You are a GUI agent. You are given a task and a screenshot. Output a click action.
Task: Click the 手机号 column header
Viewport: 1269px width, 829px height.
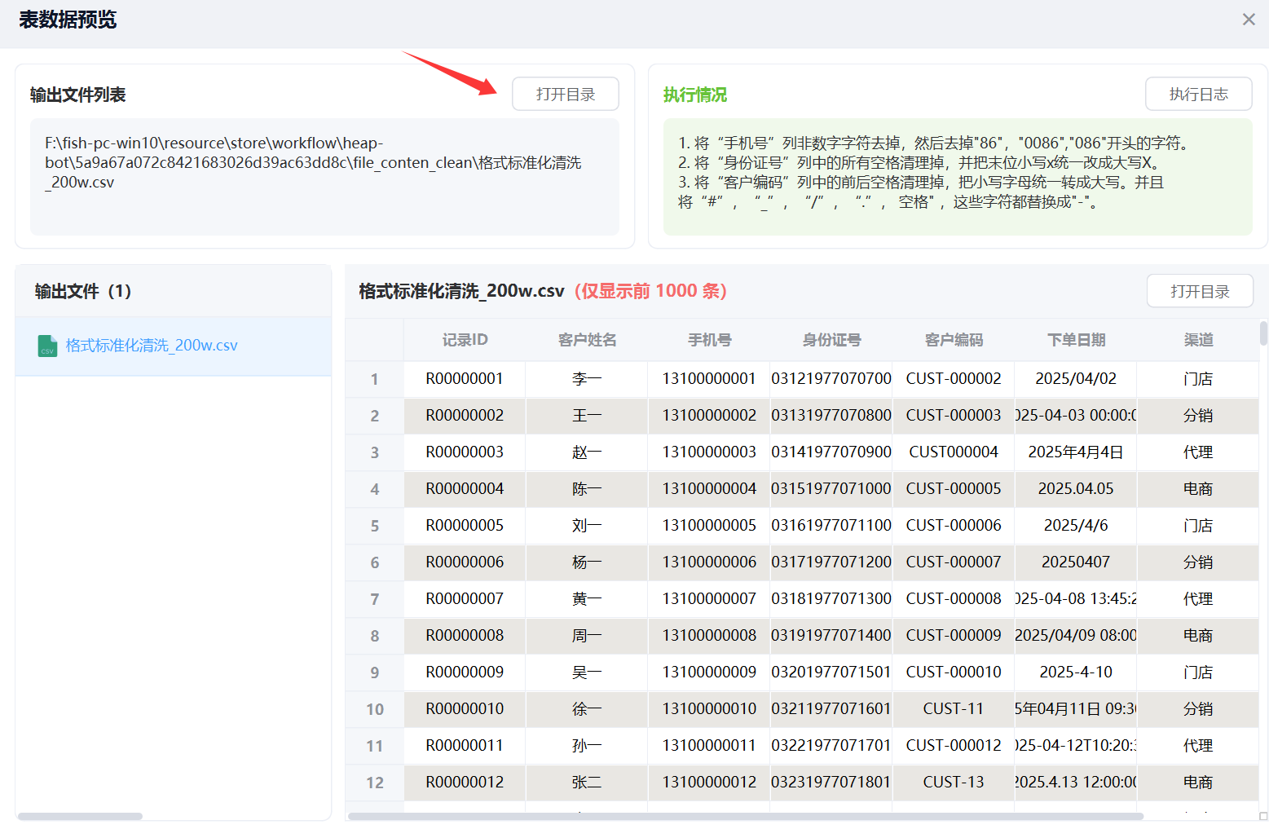click(x=709, y=340)
